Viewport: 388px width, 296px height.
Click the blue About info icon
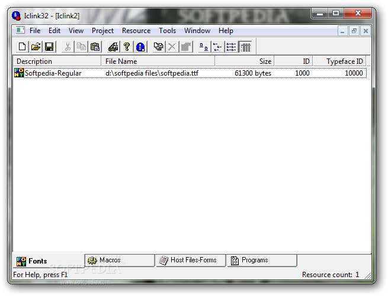pyautogui.click(x=140, y=47)
